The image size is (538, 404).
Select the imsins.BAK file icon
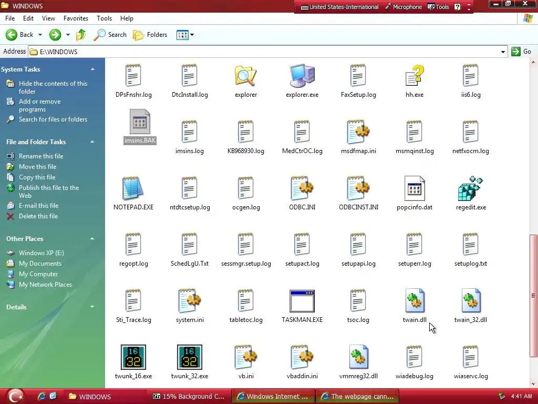click(x=140, y=122)
